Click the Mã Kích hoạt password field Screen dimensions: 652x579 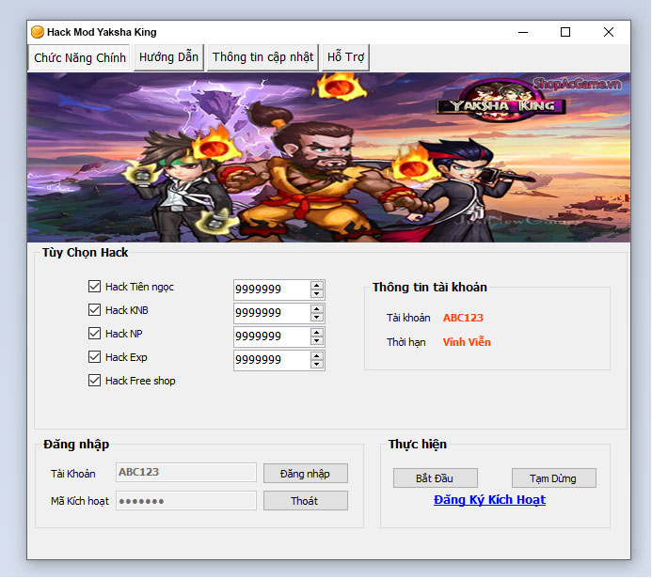tap(186, 501)
